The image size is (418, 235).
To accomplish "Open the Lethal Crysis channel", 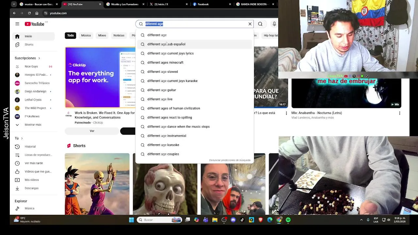I will pyautogui.click(x=33, y=100).
